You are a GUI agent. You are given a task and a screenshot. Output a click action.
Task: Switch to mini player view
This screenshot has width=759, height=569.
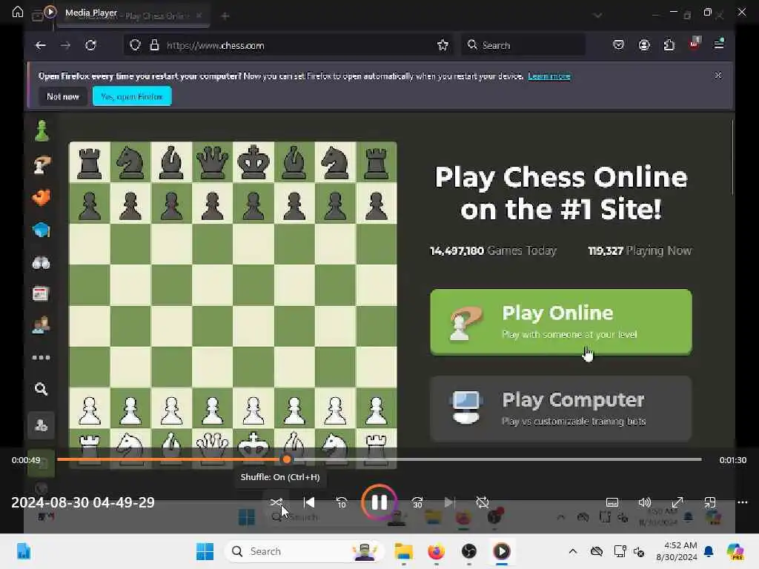point(709,503)
